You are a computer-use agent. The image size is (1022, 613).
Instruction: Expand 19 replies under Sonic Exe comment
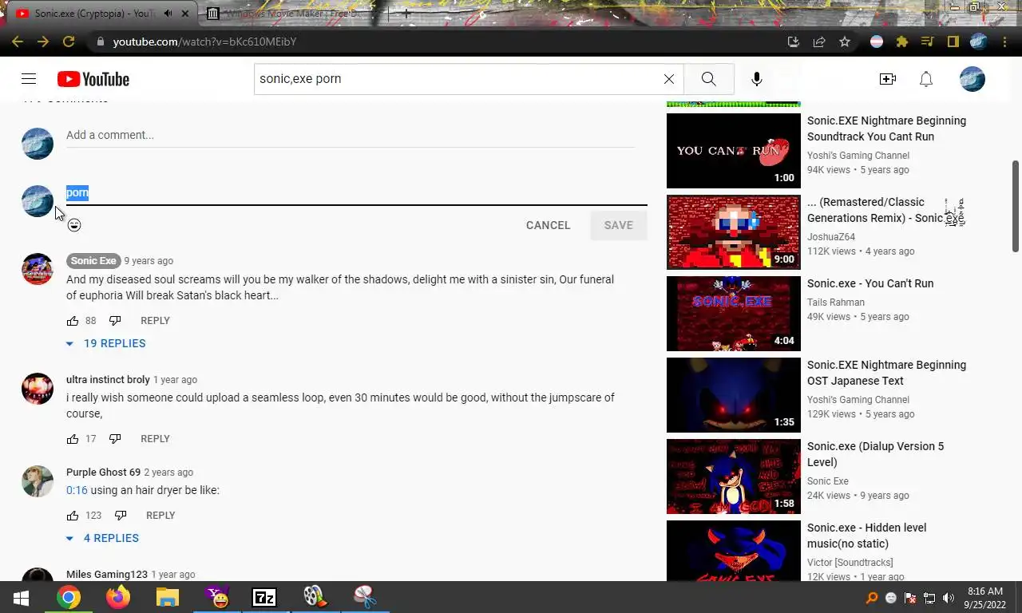point(105,343)
